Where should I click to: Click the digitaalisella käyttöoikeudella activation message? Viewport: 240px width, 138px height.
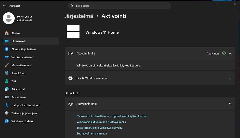[x=109, y=66]
